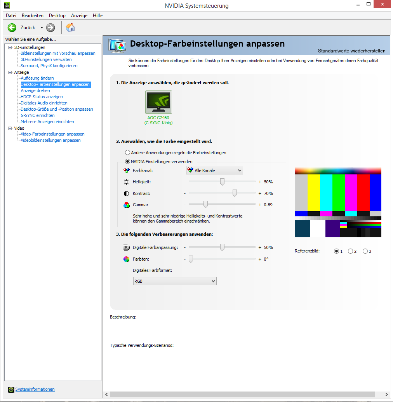The image size is (393, 402).
Task: Click the Helligkeit 50% value
Action: tap(268, 182)
